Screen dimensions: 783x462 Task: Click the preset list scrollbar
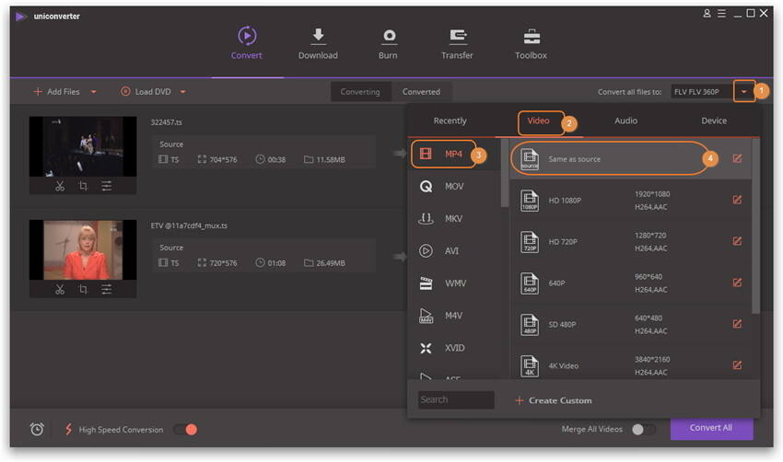[x=756, y=226]
